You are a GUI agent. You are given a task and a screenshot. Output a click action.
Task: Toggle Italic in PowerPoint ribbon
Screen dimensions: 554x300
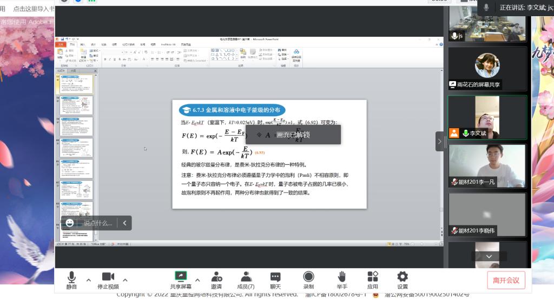click(x=110, y=59)
